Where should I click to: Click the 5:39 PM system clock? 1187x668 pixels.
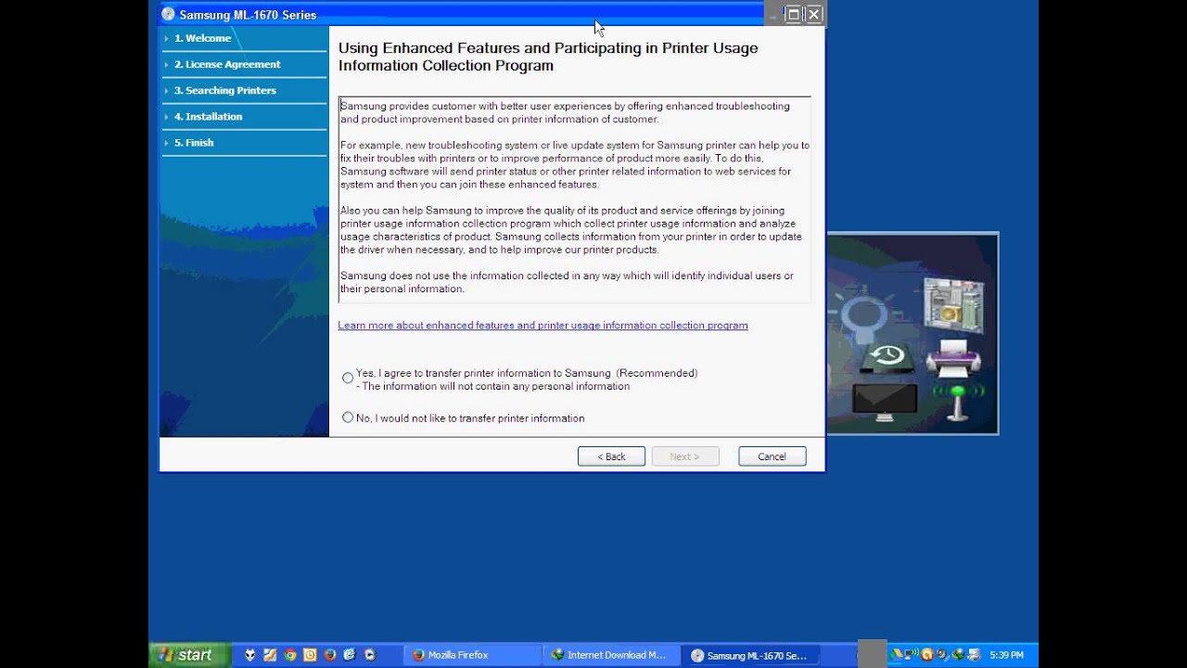click(x=1006, y=655)
